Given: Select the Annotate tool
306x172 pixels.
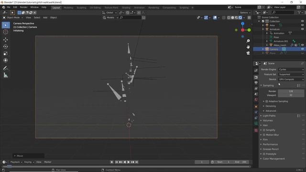Looking at the screenshot, I should 5,68.
